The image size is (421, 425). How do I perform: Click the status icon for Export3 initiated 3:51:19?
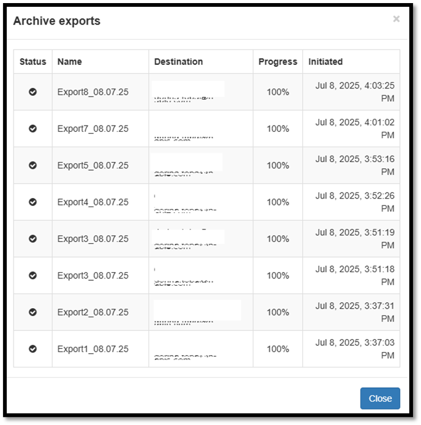tap(33, 239)
